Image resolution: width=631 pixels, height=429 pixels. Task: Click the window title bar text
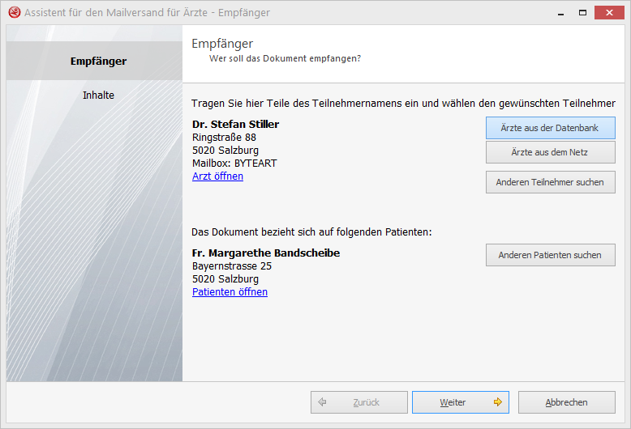coord(147,13)
